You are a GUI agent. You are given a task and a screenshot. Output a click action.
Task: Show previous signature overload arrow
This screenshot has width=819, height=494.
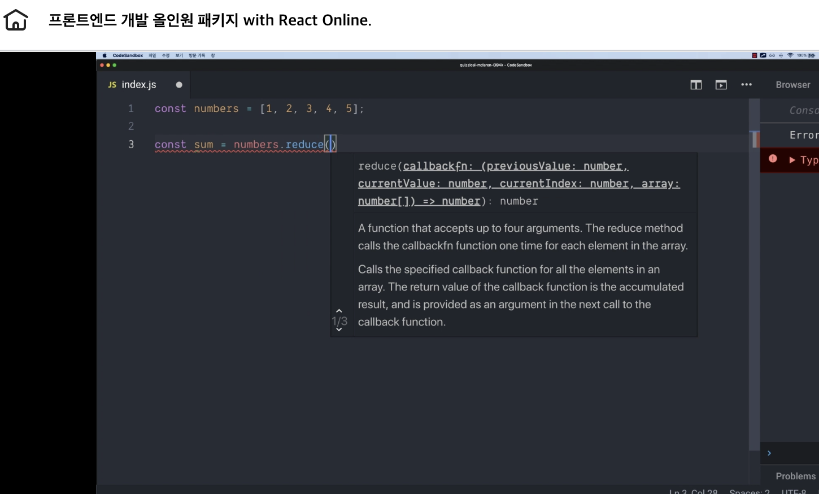coord(339,311)
